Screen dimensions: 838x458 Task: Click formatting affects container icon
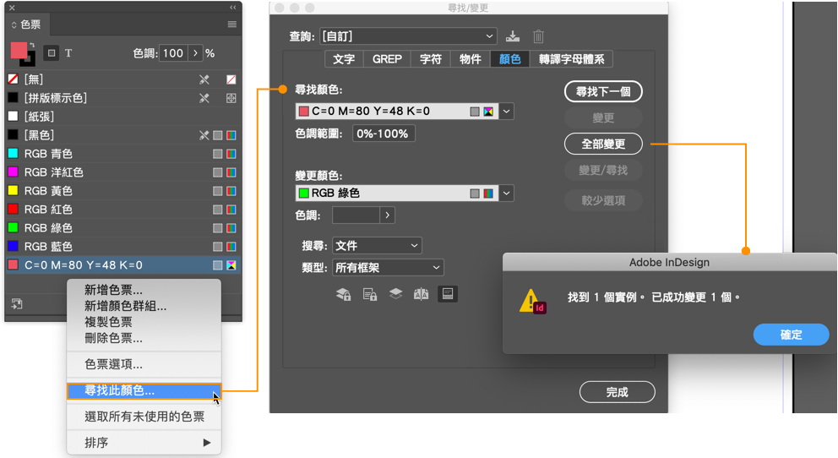[52, 53]
